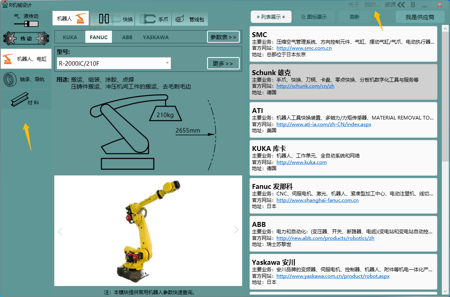Select the ATI supplier entry

click(343, 120)
